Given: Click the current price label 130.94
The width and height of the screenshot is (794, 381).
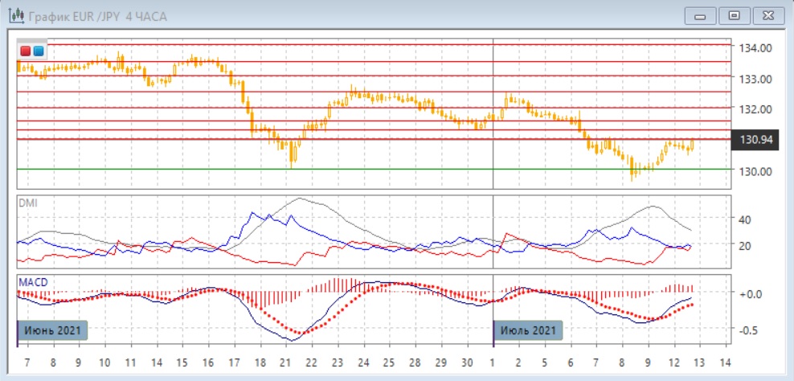Looking at the screenshot, I should [x=755, y=141].
